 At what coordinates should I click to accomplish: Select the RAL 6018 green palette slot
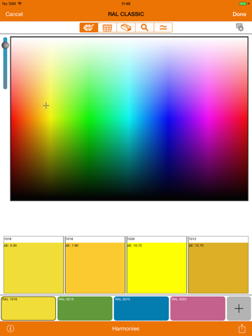(85, 309)
